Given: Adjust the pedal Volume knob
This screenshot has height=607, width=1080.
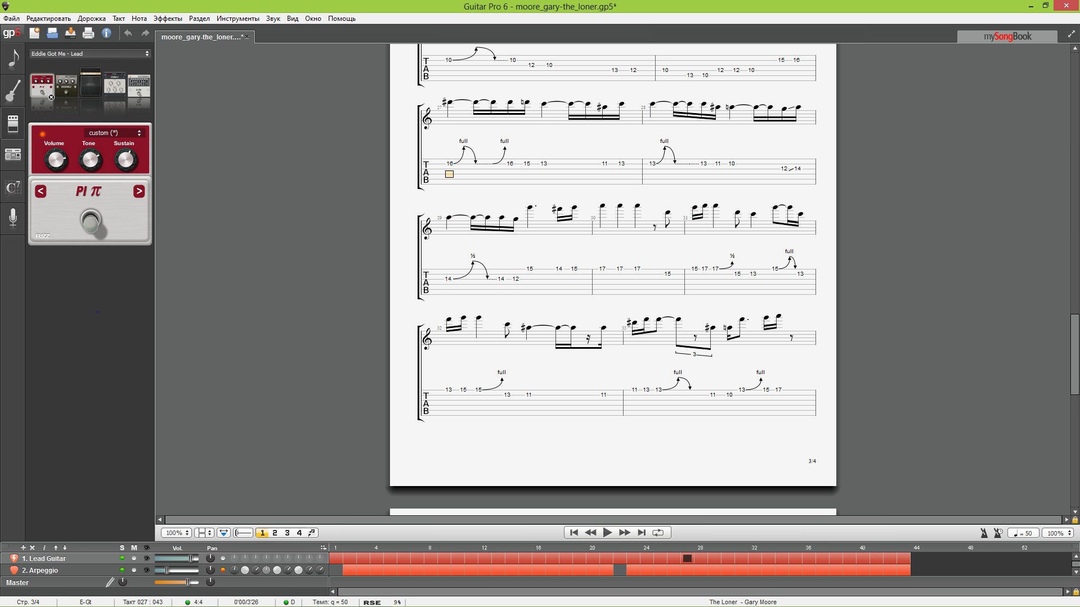Looking at the screenshot, I should click(56, 160).
